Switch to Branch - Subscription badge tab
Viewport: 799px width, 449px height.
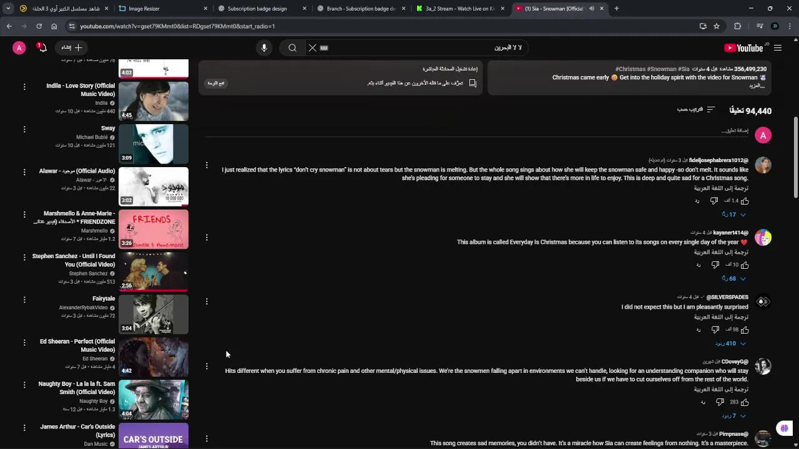(x=361, y=9)
